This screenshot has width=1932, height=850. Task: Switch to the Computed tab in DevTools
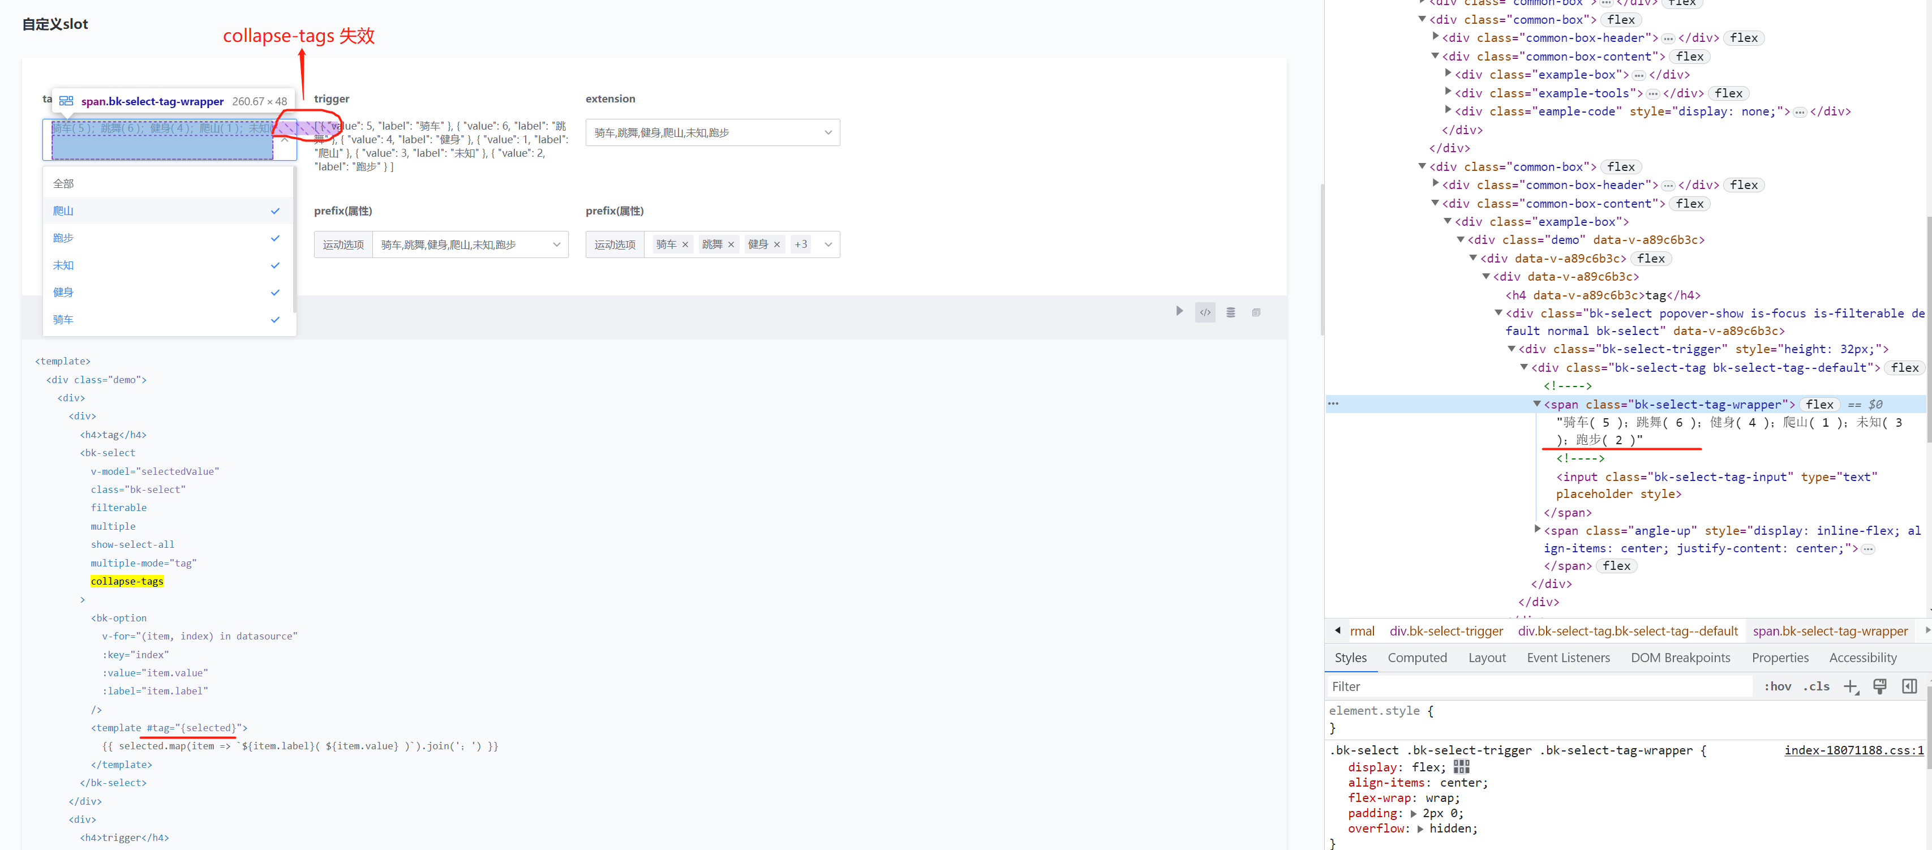coord(1418,658)
